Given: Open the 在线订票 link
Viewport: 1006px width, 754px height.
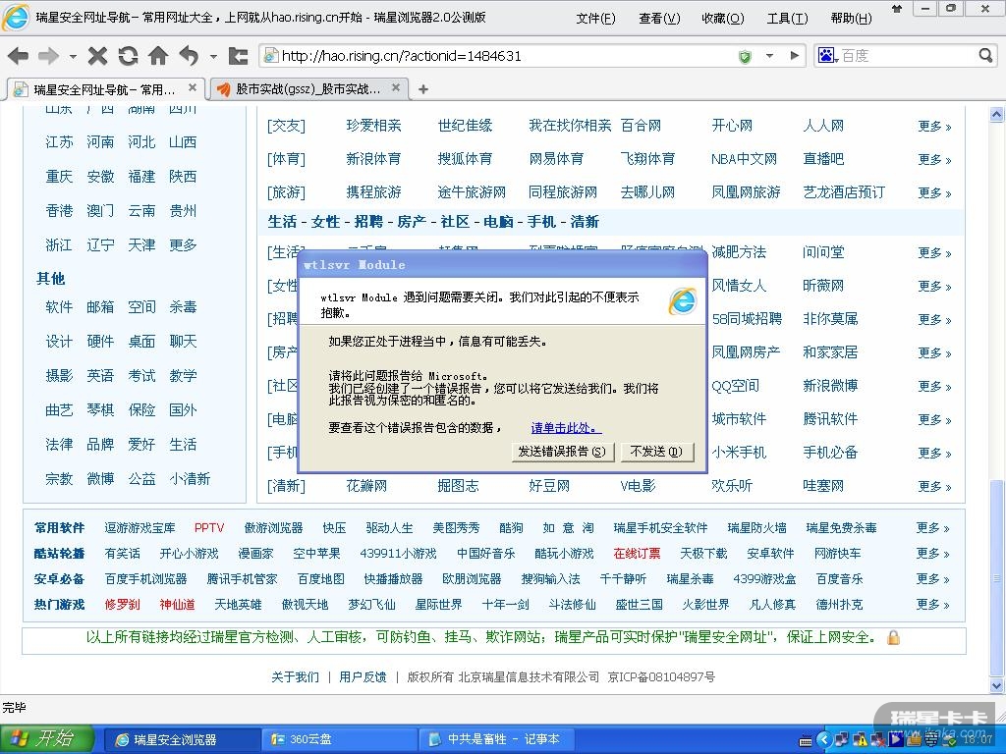Looking at the screenshot, I should point(637,554).
